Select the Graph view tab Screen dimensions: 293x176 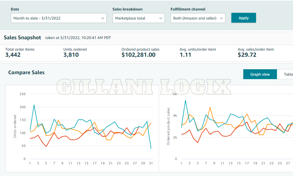(260, 74)
